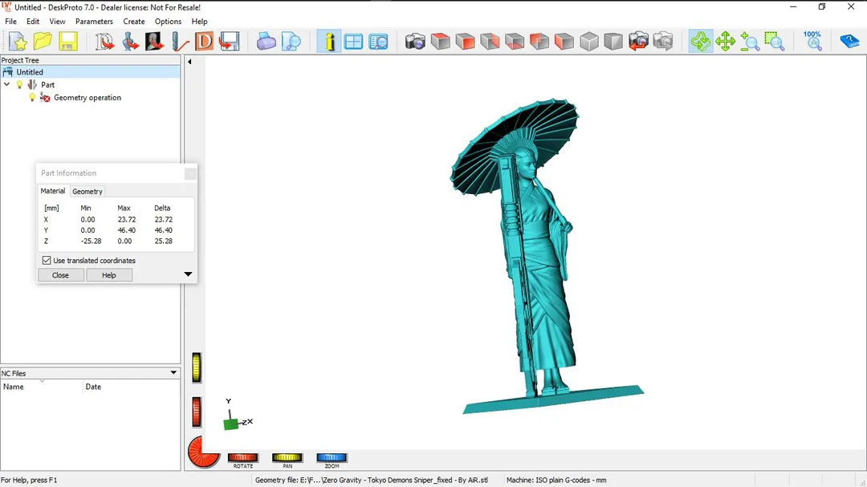Open print preview magnifier page icon
The image size is (867, 487).
291,42
